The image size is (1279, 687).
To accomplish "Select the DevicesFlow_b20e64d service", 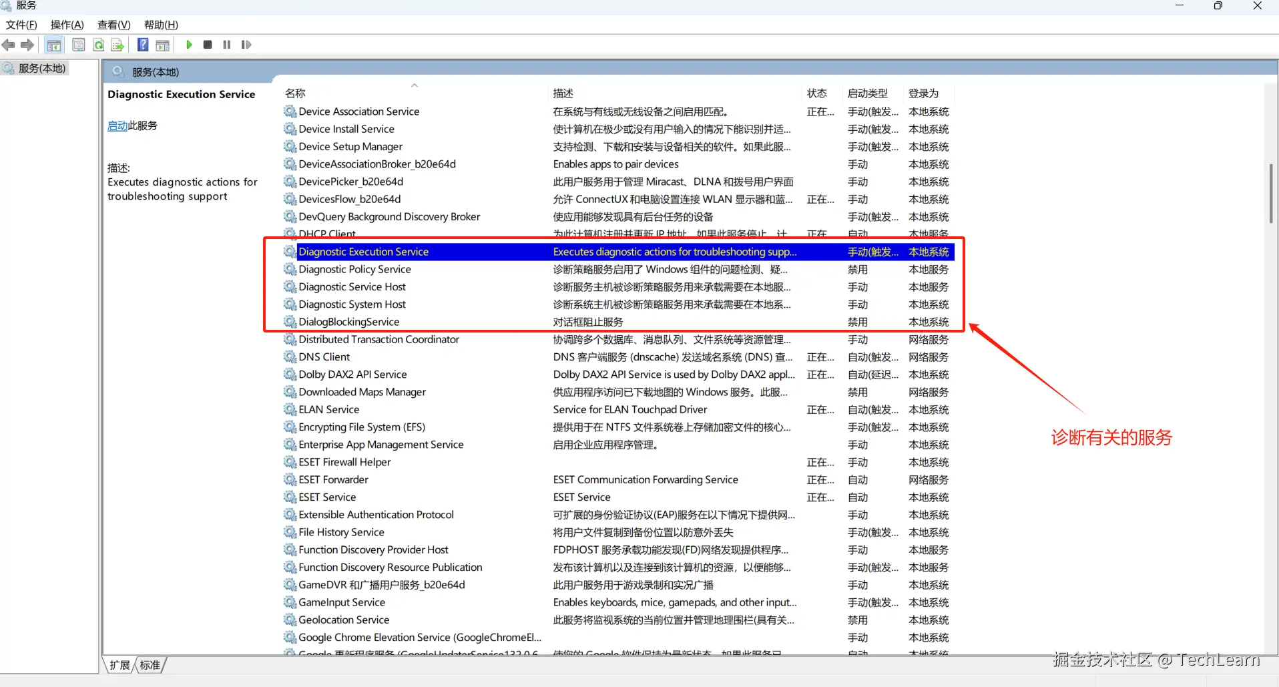I will pyautogui.click(x=619, y=199).
